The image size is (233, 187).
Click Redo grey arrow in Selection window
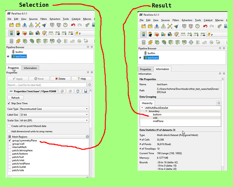(80, 25)
